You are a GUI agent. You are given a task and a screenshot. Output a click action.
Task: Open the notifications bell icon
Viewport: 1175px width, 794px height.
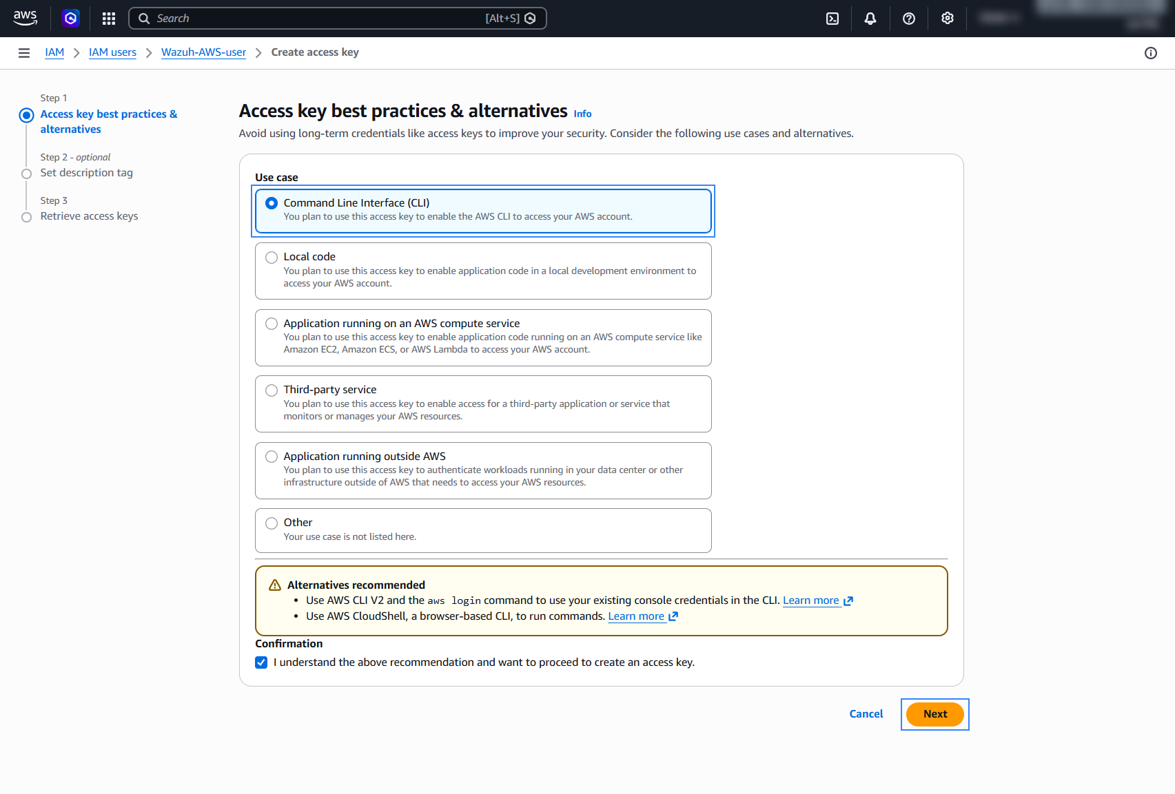pyautogui.click(x=870, y=19)
